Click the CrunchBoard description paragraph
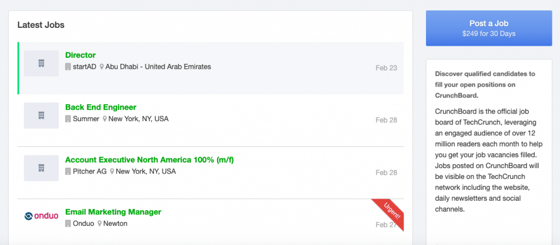This screenshot has height=245, width=560. pyautogui.click(x=488, y=159)
